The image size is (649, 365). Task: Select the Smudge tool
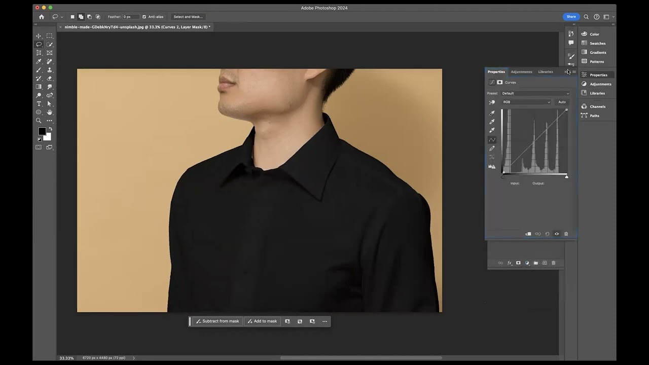tap(49, 87)
